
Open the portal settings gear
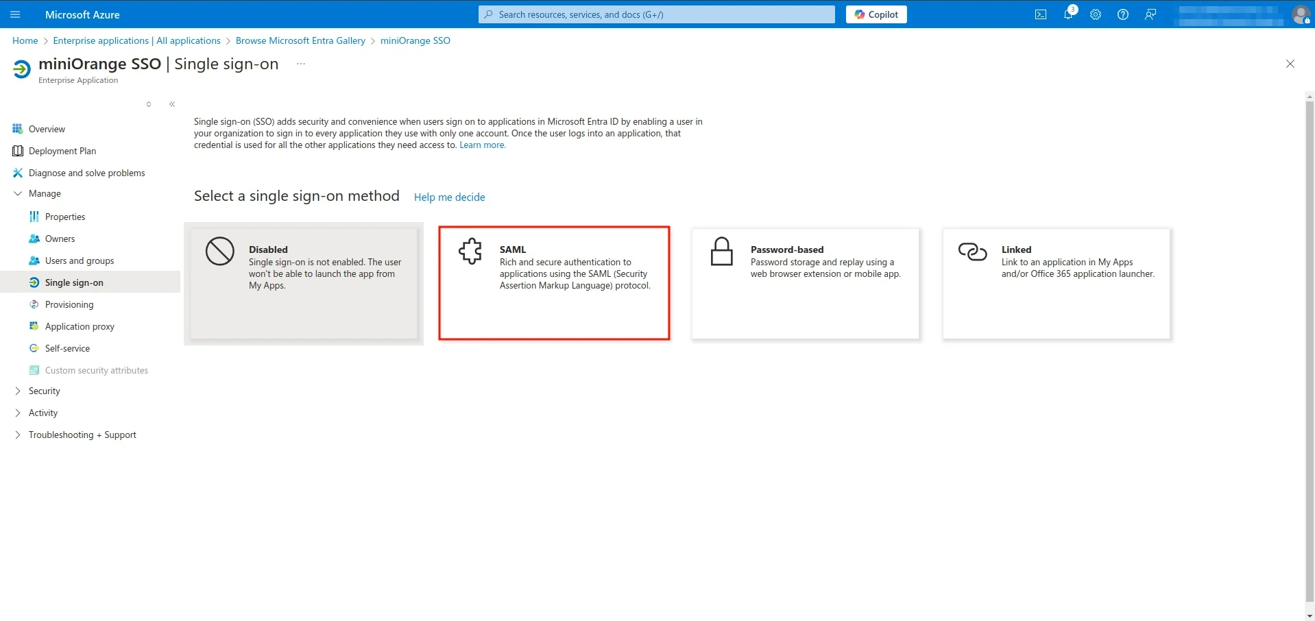coord(1095,14)
